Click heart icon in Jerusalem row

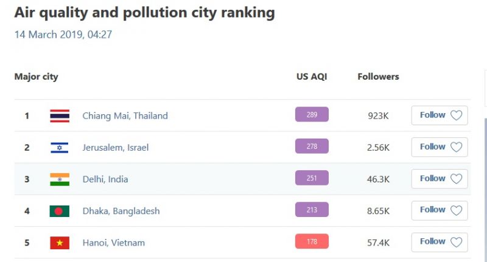(457, 147)
